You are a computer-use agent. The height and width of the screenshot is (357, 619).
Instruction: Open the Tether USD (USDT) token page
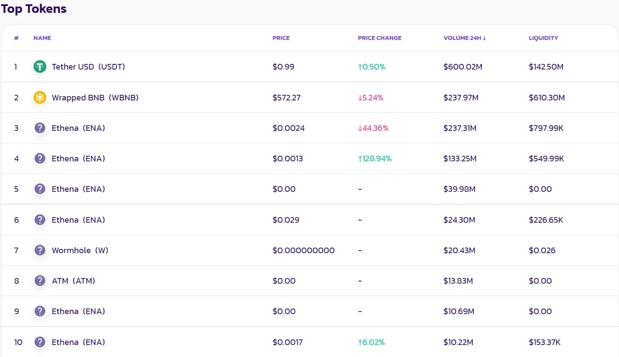(88, 67)
